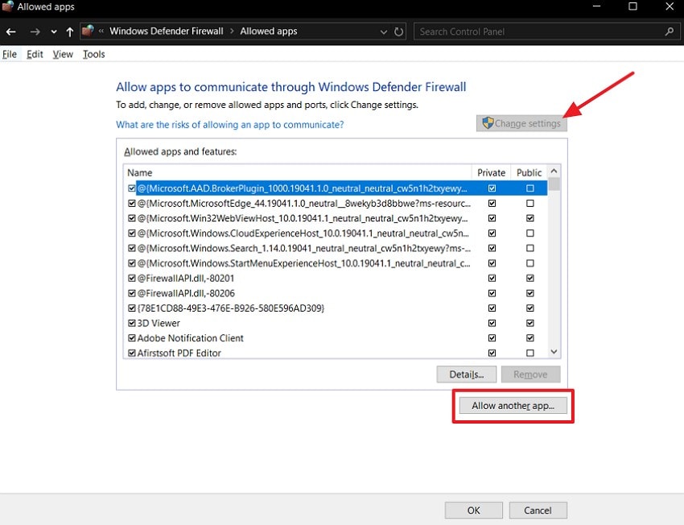
Task: Click the Public column header
Action: 529,172
